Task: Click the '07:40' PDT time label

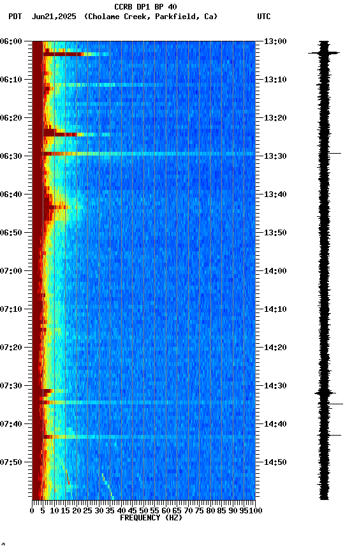Action: (11, 424)
